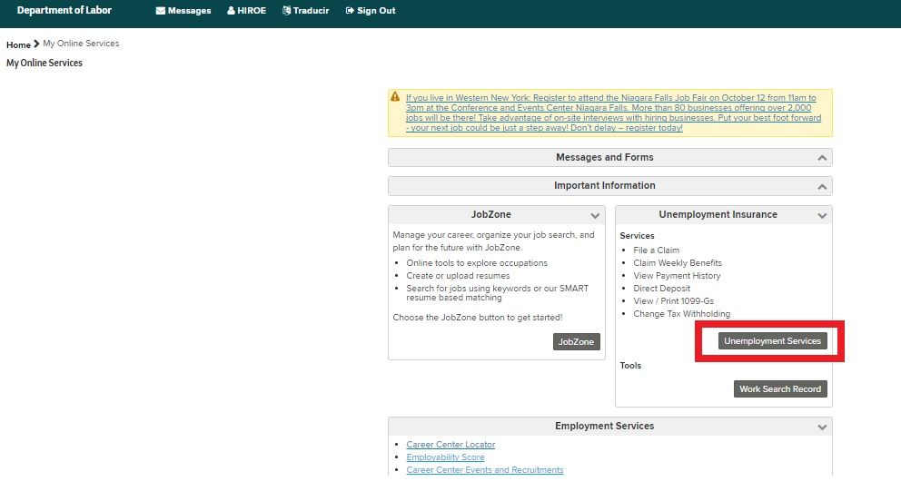Collapse the Important Information panel
The image size is (901, 501).
[x=821, y=186]
